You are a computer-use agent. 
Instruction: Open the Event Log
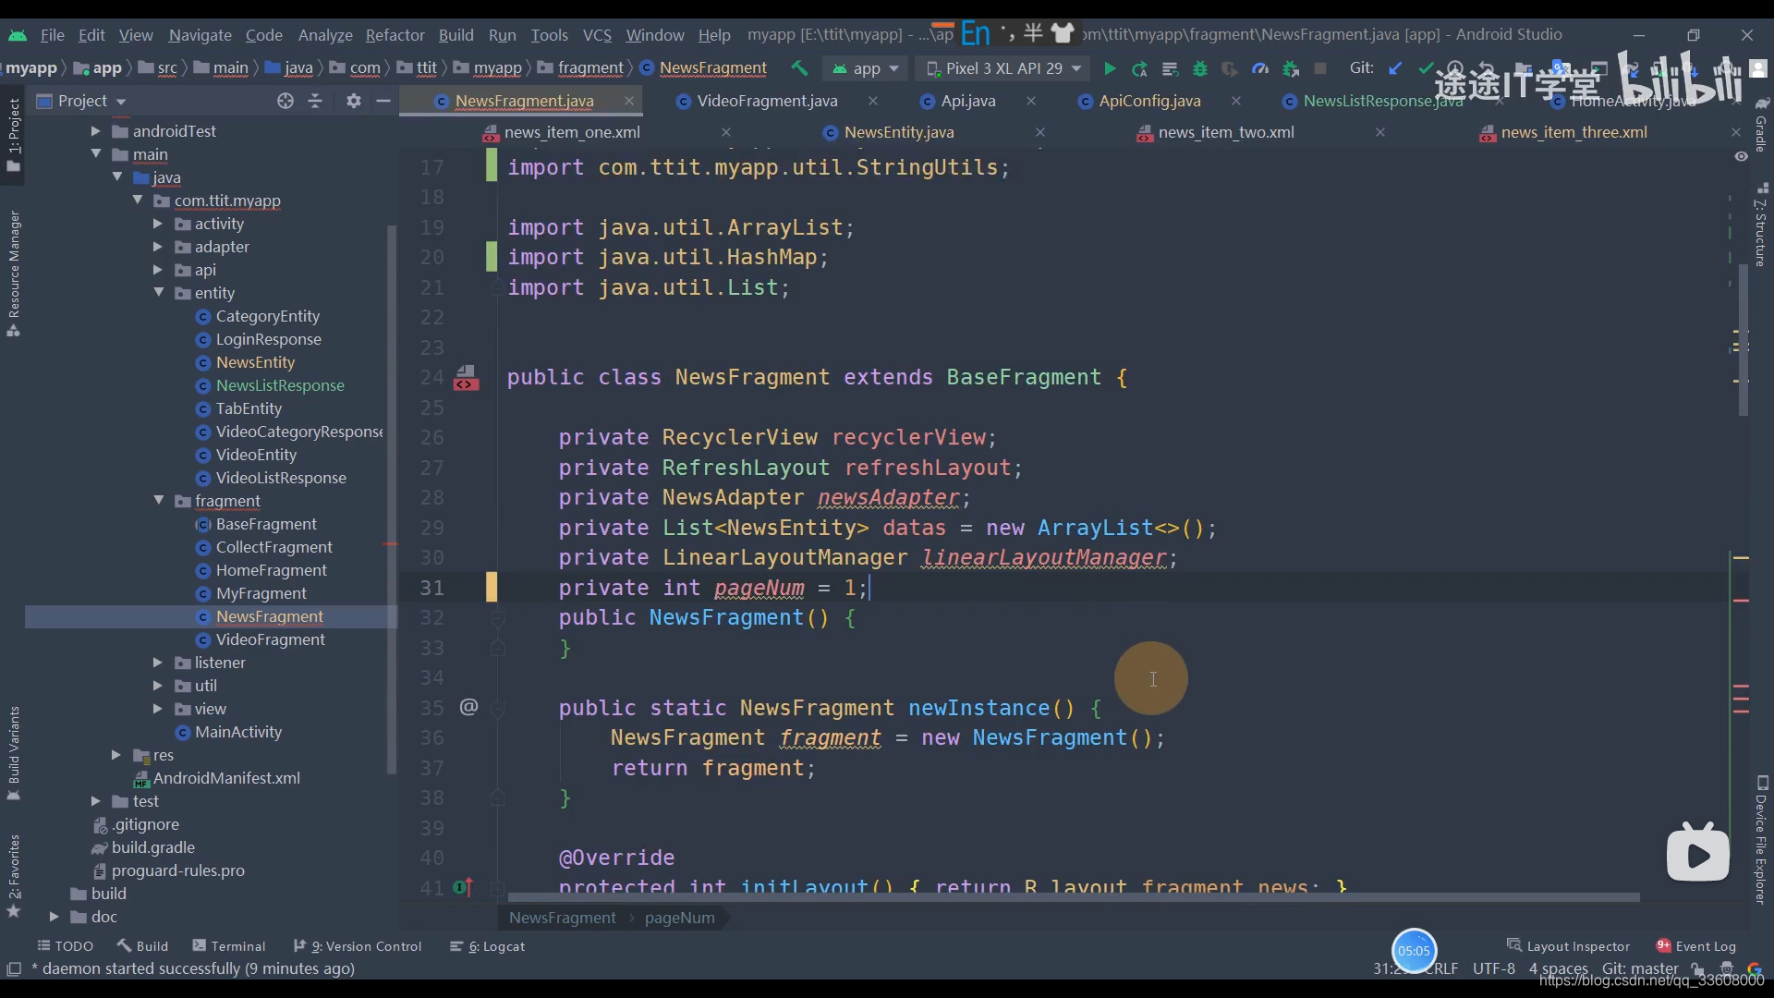pos(1696,946)
